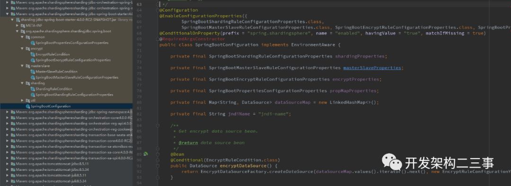Click the encrypt package folder icon
The width and height of the screenshot is (511, 186).
pyautogui.click(x=28, y=49)
